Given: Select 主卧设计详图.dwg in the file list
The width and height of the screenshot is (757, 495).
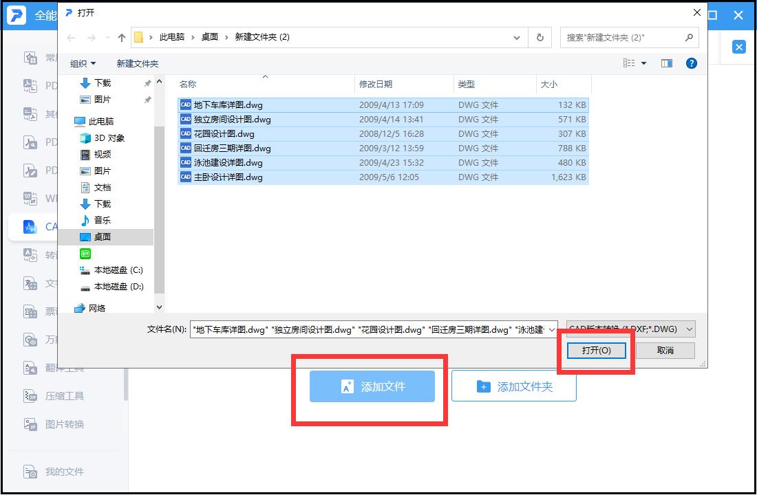Looking at the screenshot, I should pos(227,177).
